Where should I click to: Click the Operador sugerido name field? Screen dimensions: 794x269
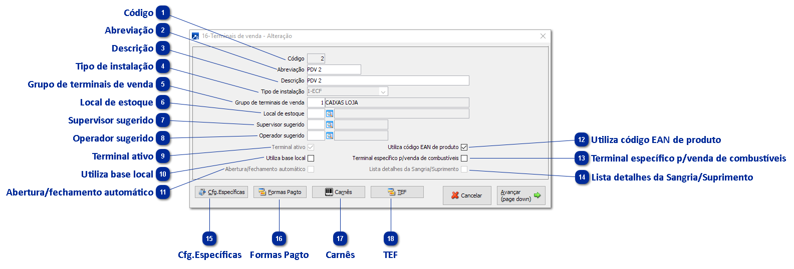point(361,135)
